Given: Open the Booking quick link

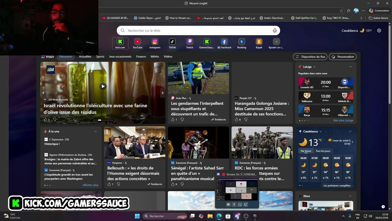Looking at the screenshot, I should [242, 43].
